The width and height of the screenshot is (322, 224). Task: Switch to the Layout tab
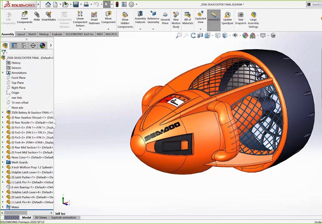click(x=21, y=34)
